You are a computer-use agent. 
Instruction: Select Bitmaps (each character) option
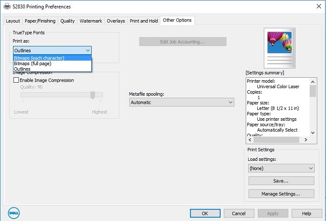(x=52, y=58)
